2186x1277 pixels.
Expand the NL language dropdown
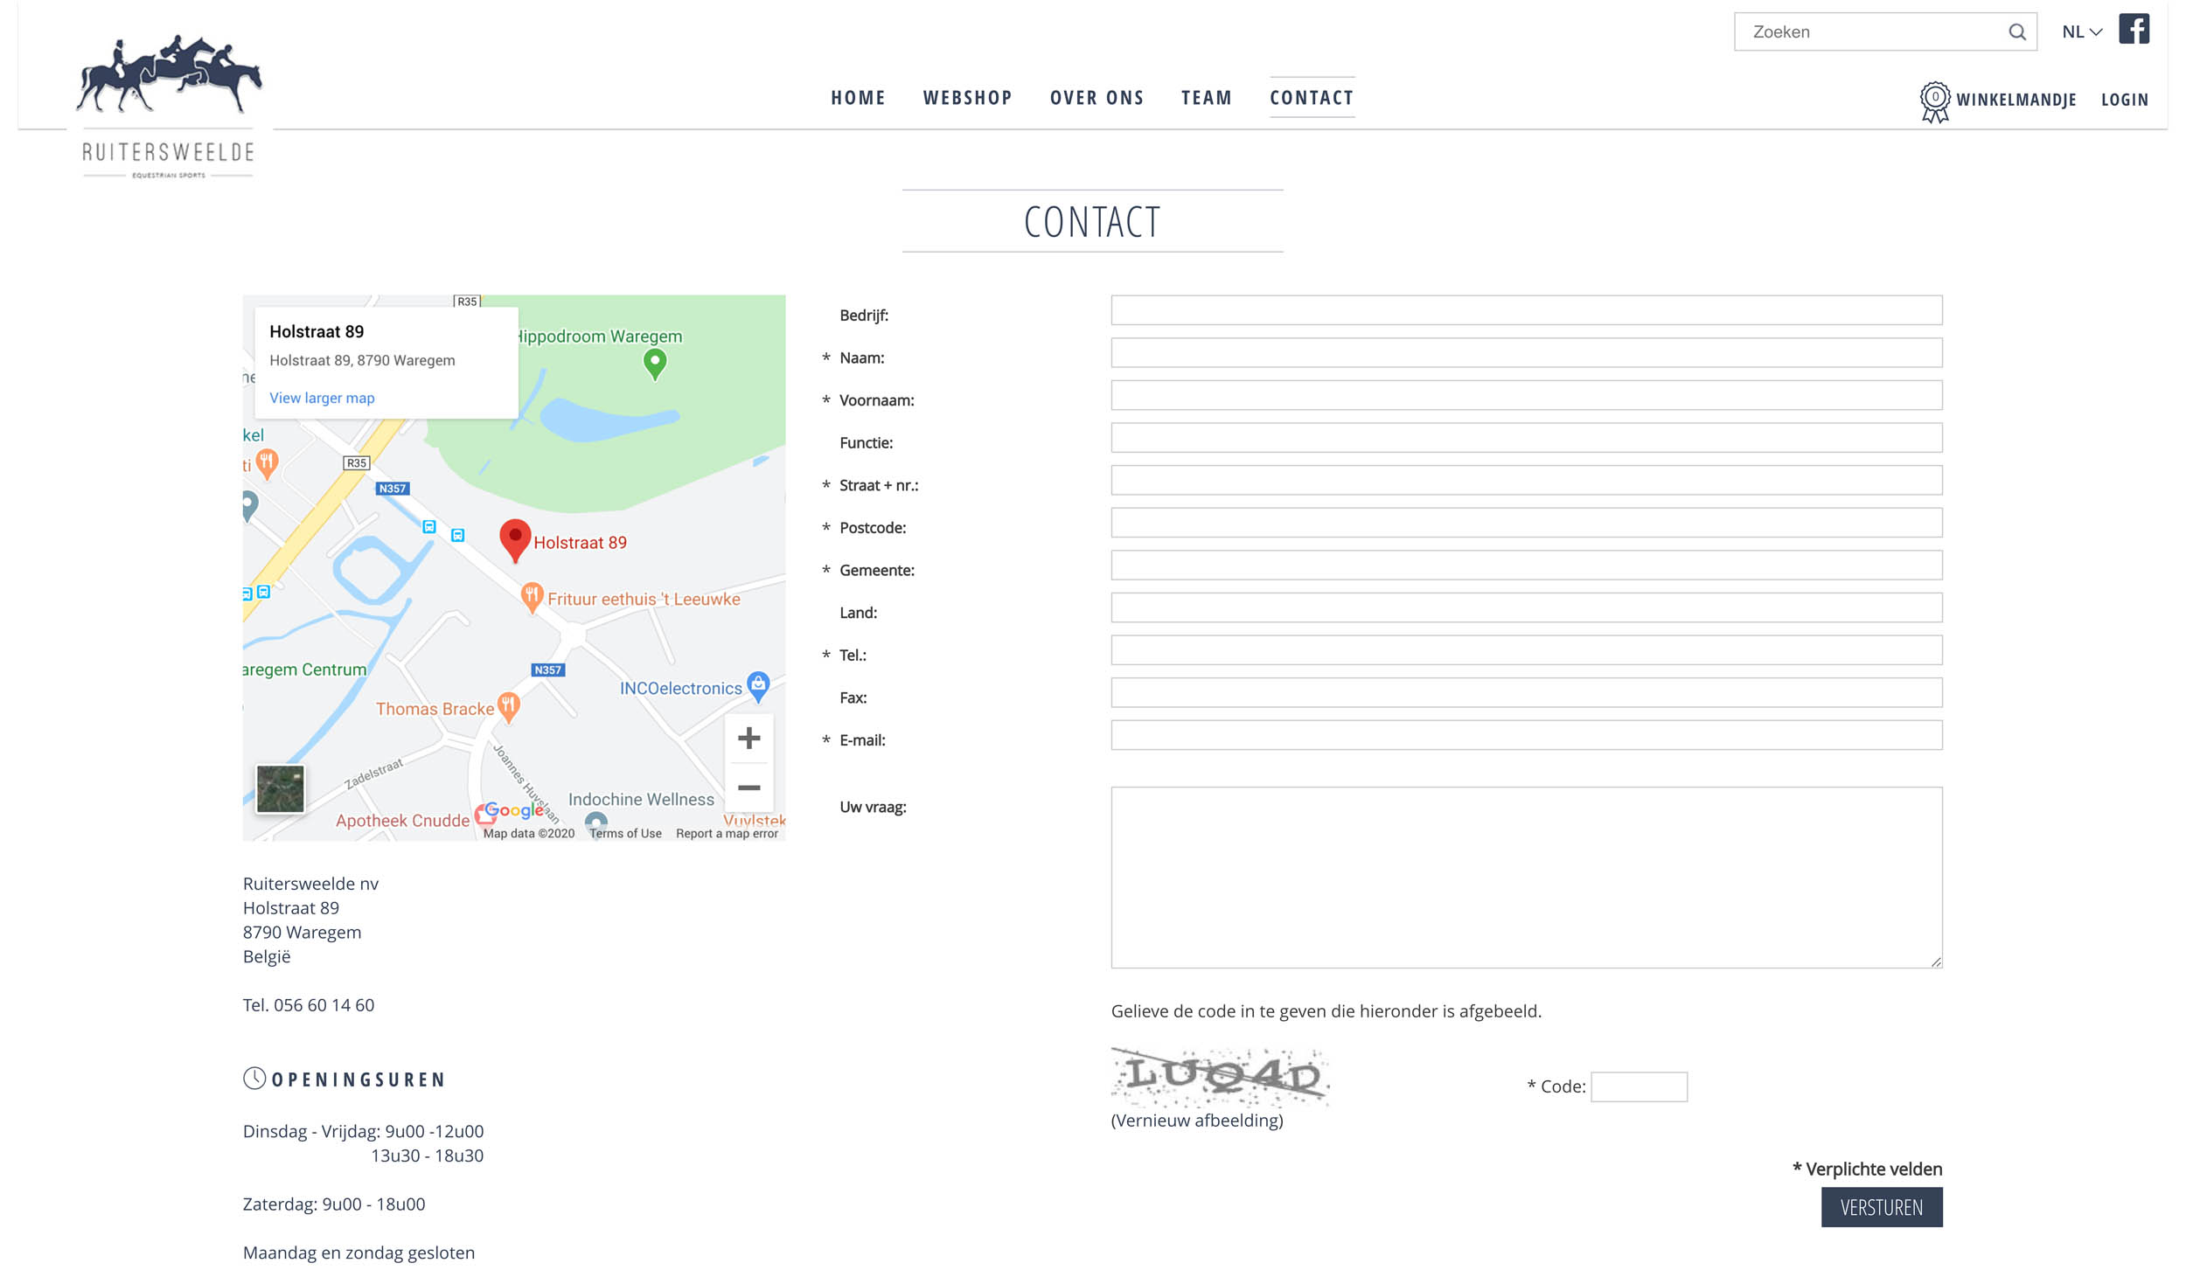(2081, 32)
